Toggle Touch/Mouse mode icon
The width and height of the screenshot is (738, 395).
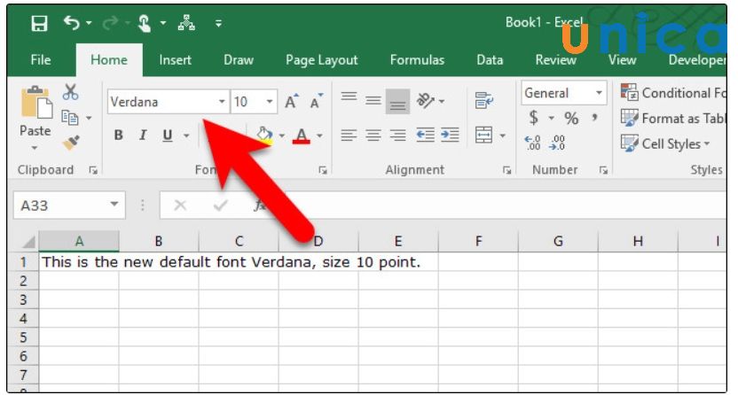(144, 23)
